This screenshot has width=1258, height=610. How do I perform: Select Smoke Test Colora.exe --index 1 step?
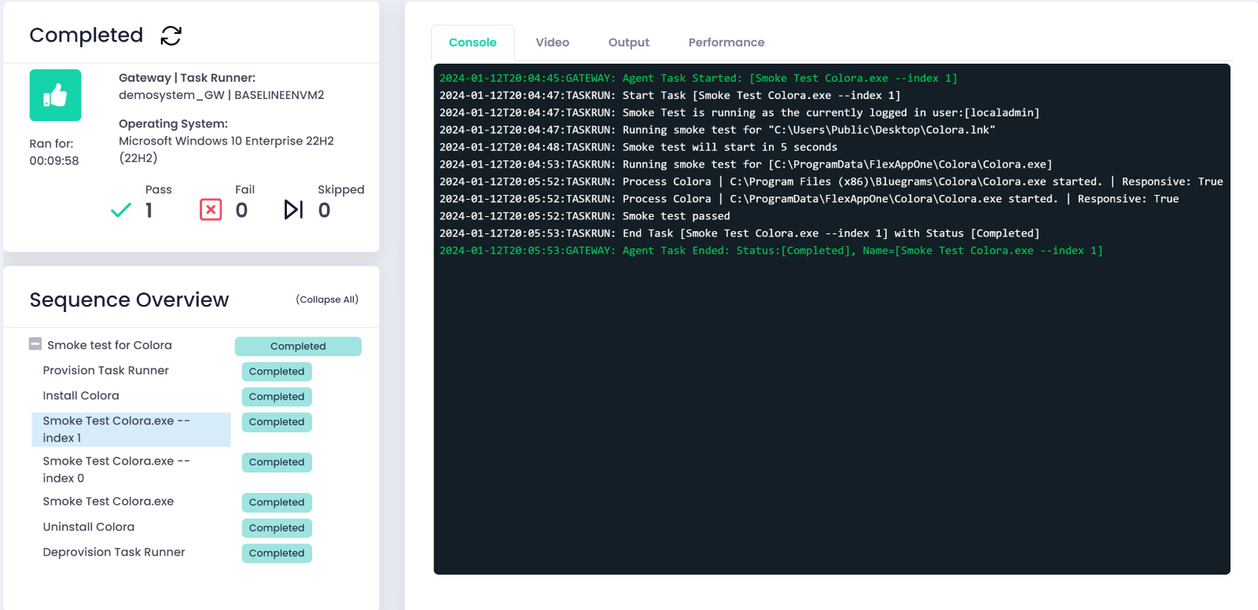pyautogui.click(x=116, y=429)
